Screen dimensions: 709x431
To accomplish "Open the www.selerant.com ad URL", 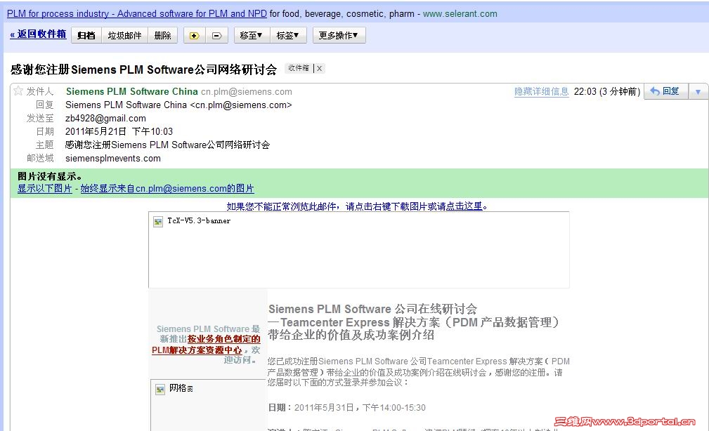I will click(x=460, y=13).
